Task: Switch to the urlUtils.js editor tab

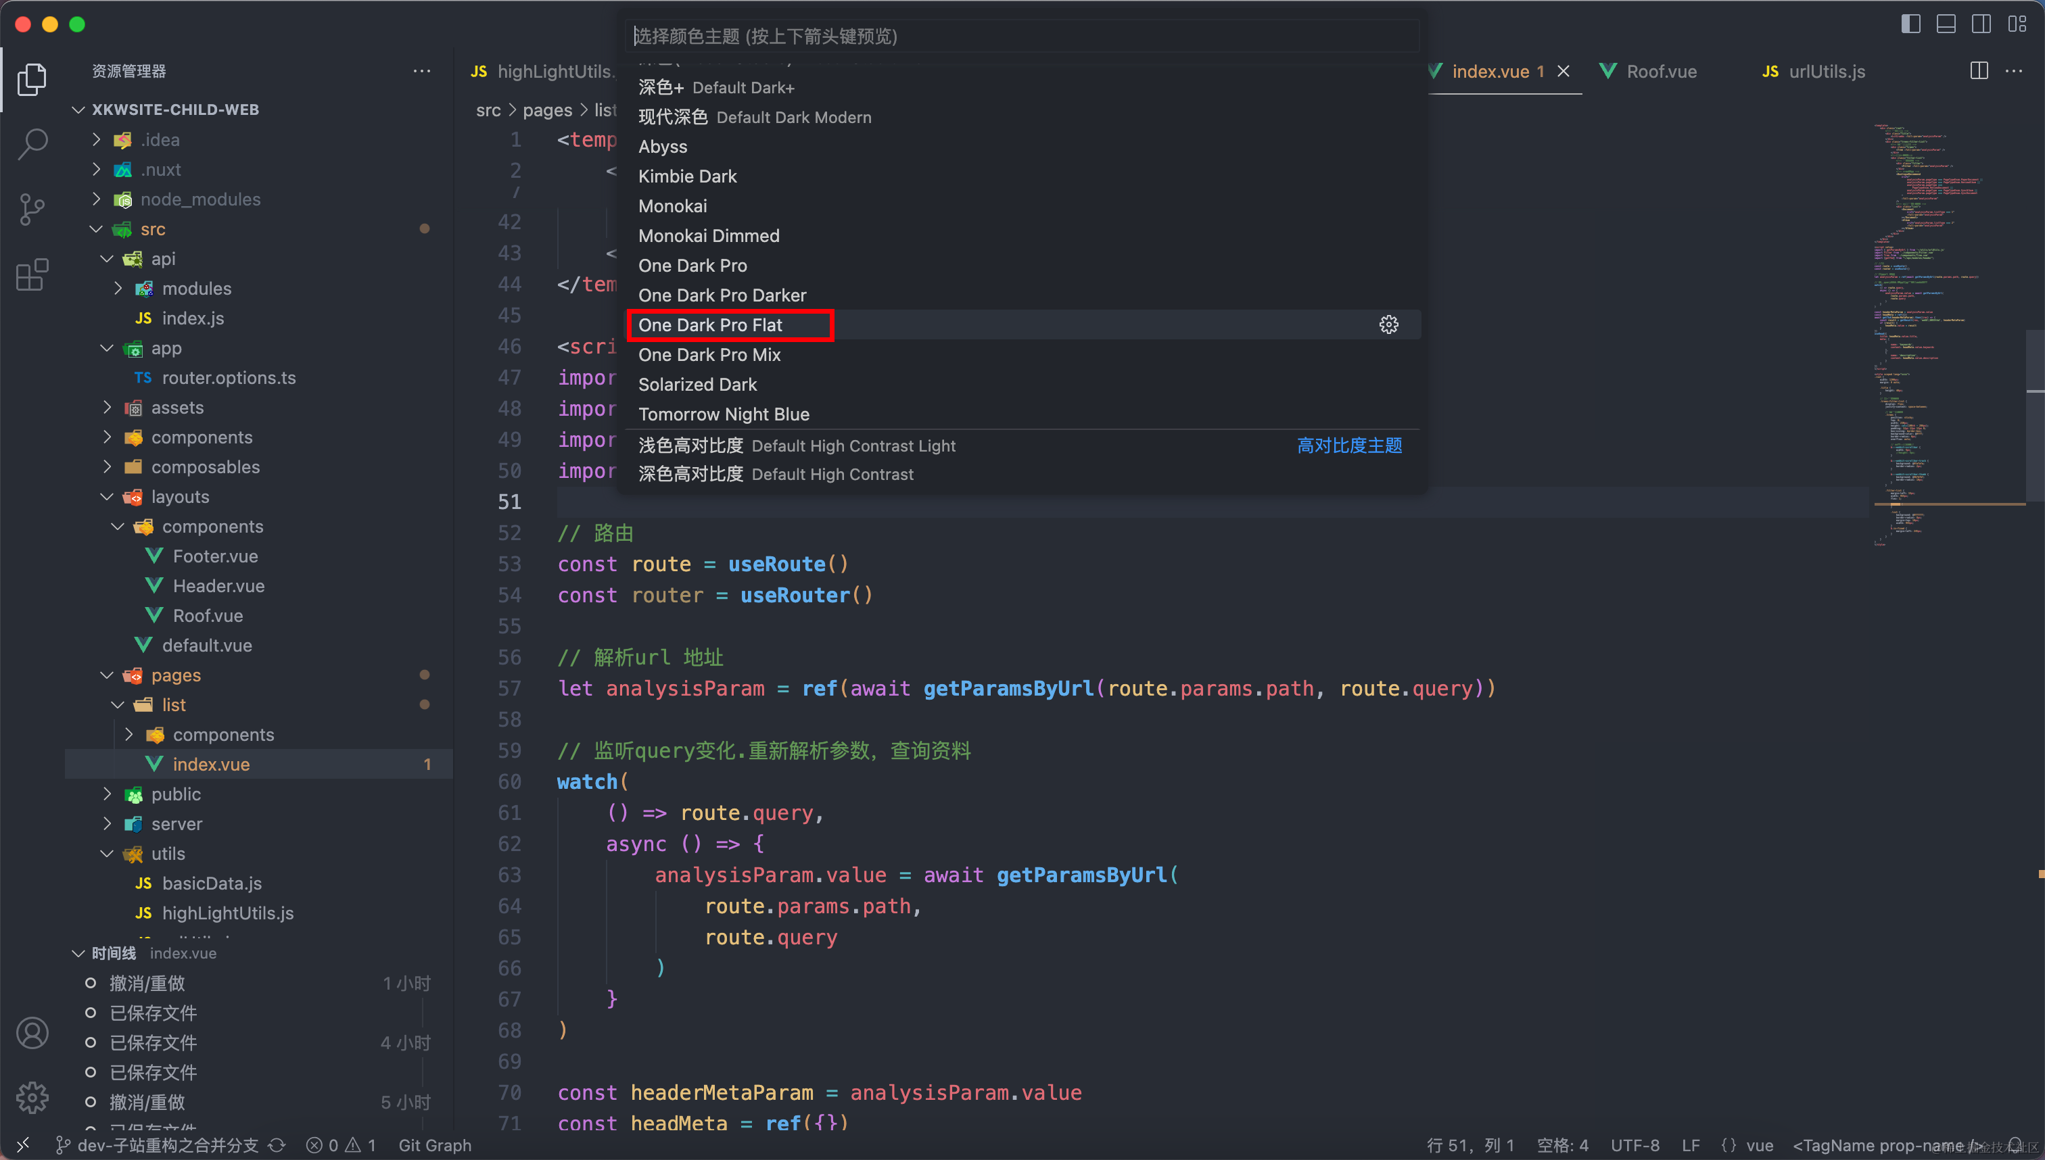Action: point(1826,71)
